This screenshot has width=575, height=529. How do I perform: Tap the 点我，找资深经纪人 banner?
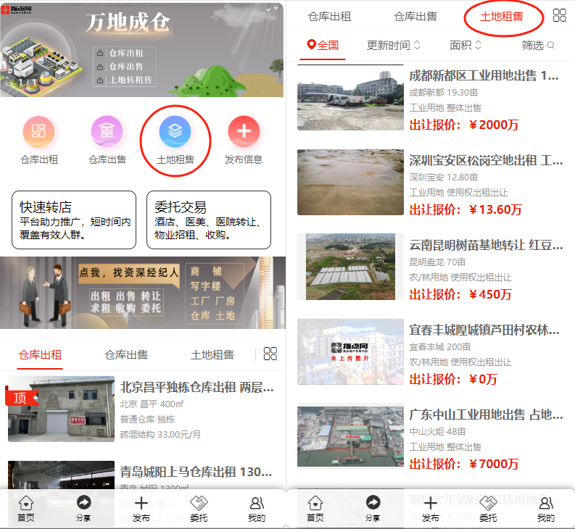click(x=142, y=292)
